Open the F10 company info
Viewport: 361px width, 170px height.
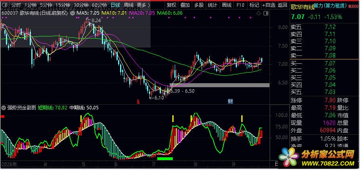pyautogui.click(x=241, y=5)
